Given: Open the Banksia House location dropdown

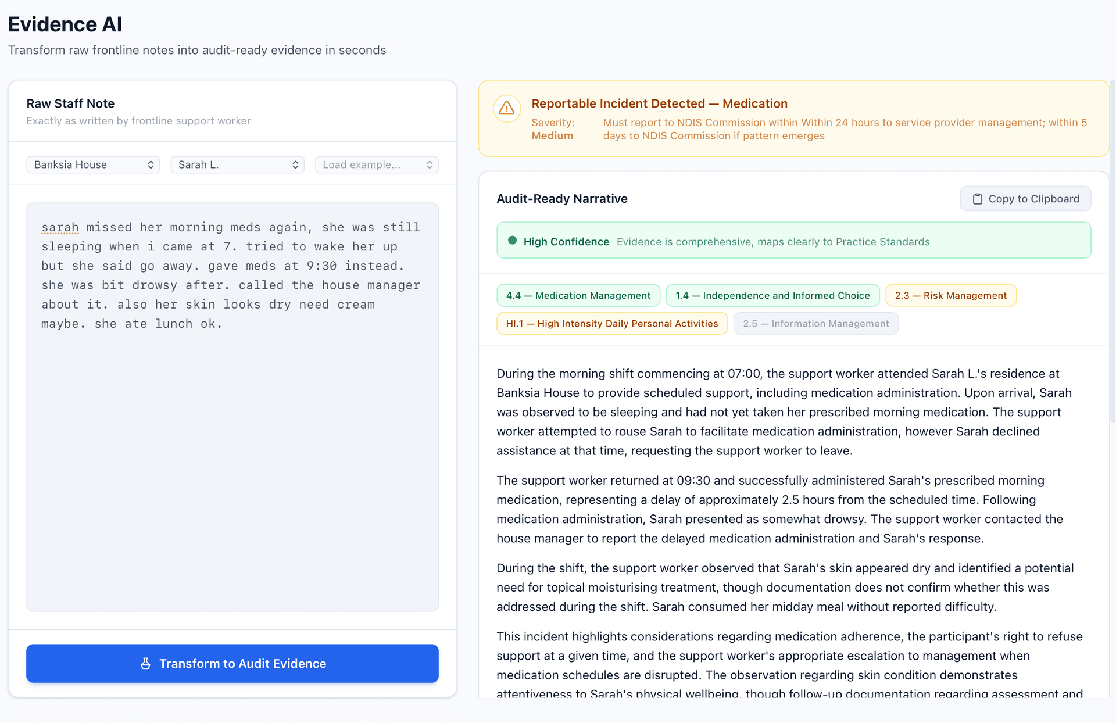Looking at the screenshot, I should (x=92, y=164).
